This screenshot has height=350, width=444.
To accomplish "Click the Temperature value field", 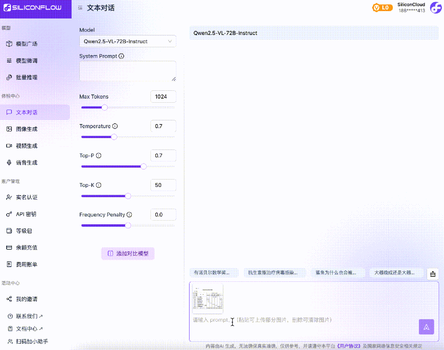I will 163,126.
